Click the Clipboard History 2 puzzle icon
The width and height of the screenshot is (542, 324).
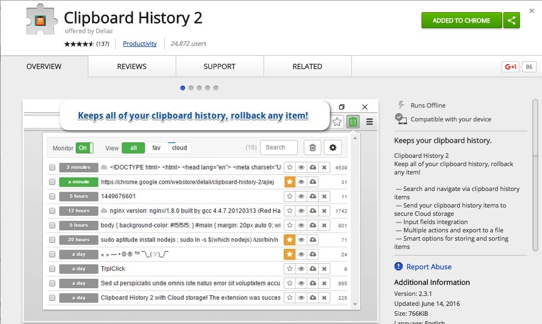pyautogui.click(x=41, y=20)
